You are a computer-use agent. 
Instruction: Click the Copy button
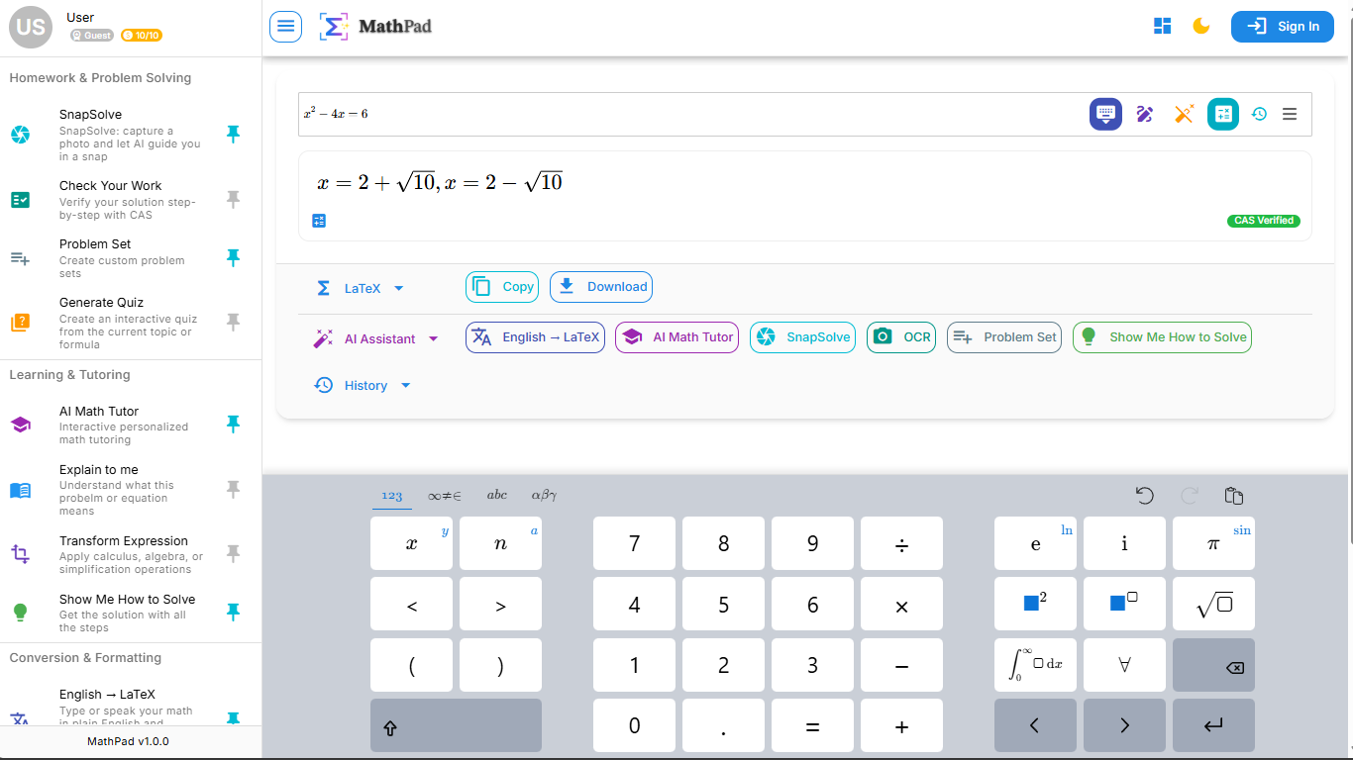[502, 287]
